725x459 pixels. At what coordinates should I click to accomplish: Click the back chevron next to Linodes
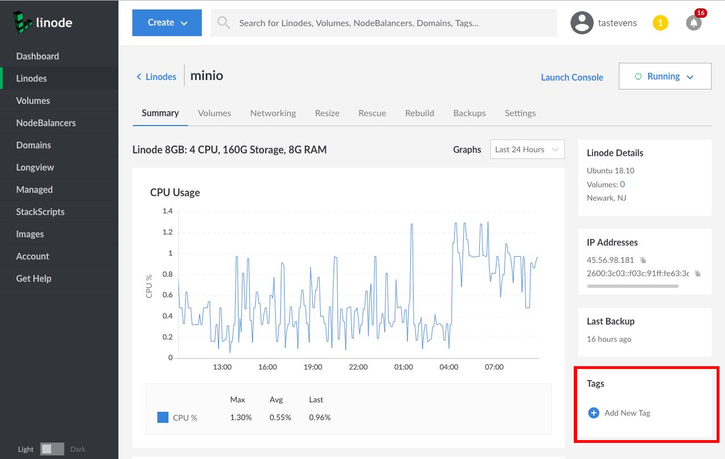coord(138,77)
